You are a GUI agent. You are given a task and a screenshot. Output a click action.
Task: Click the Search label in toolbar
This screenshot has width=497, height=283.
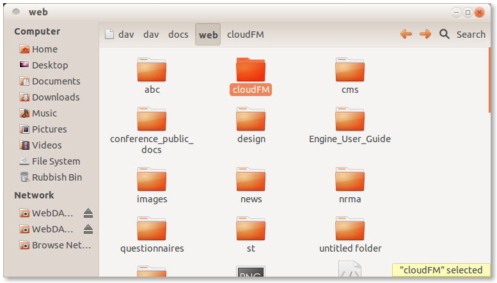click(471, 35)
